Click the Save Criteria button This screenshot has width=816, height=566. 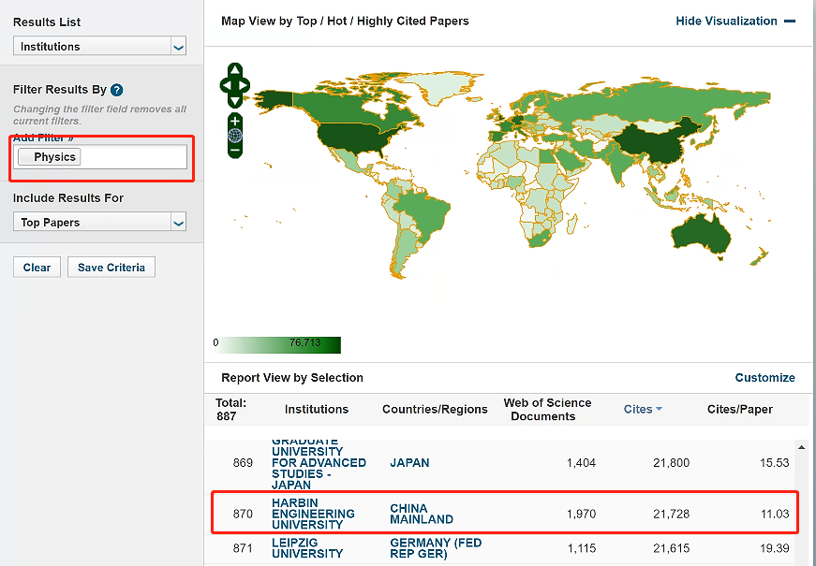click(111, 268)
